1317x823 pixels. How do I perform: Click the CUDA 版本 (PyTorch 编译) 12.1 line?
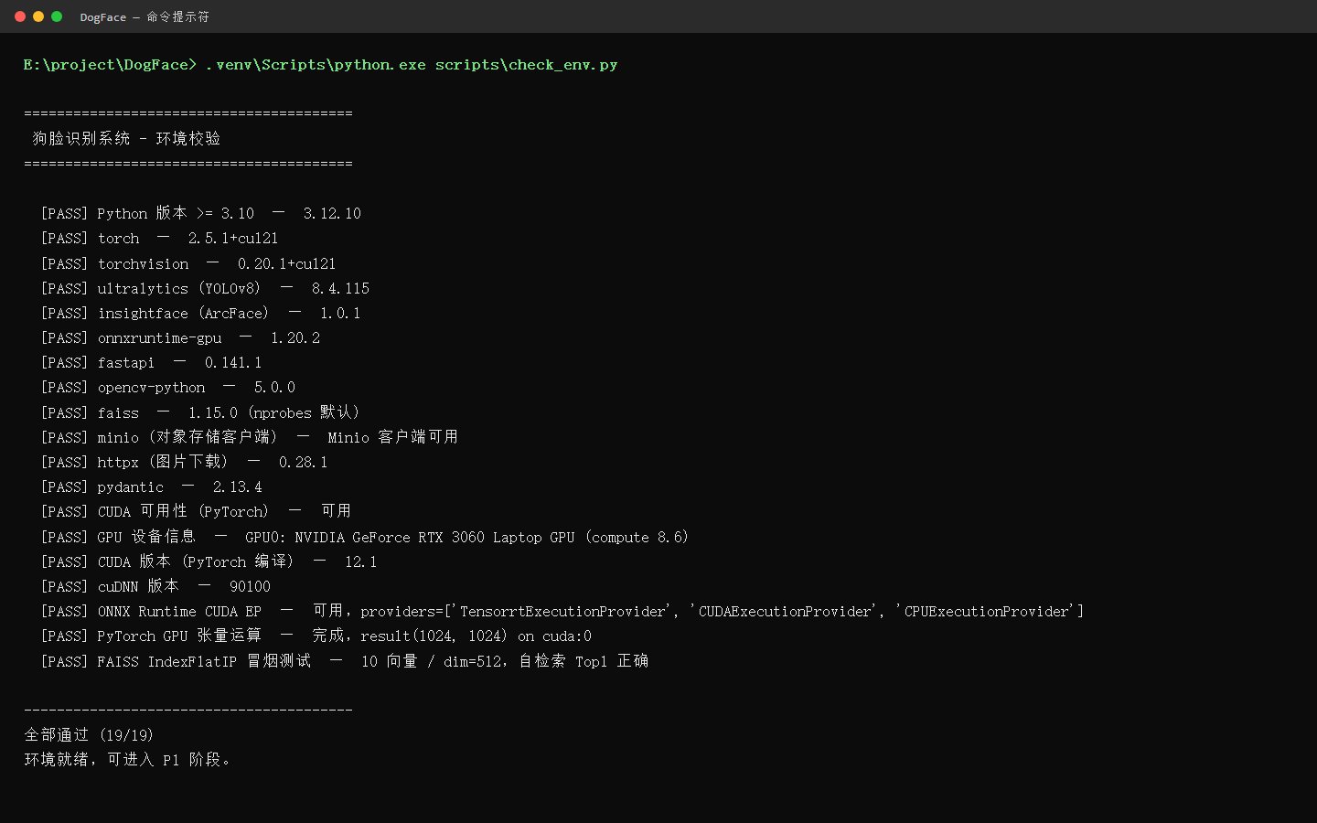pyautogui.click(x=209, y=561)
